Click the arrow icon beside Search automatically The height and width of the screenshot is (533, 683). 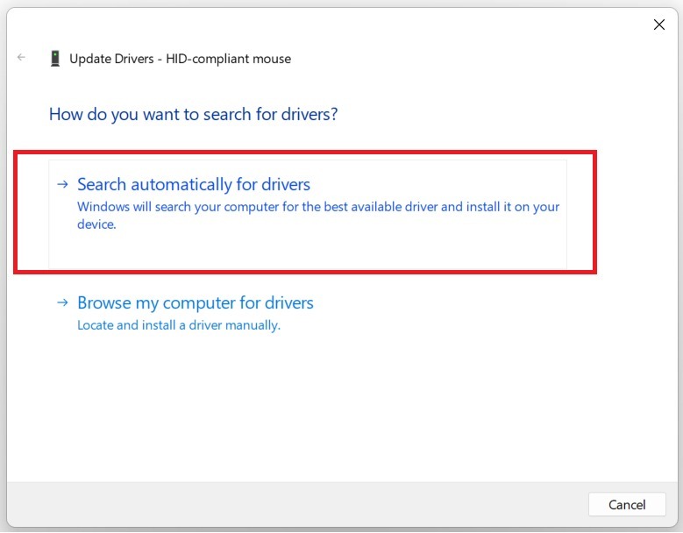(x=62, y=184)
